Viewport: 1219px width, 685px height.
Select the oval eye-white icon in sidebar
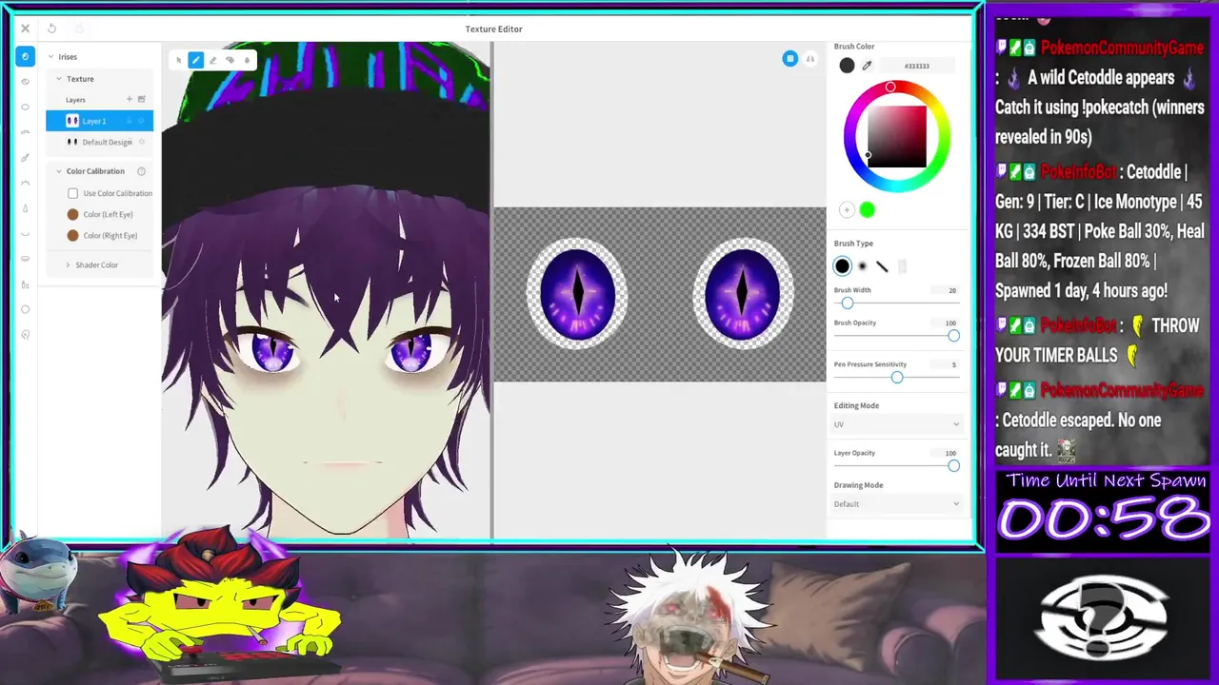point(26,107)
